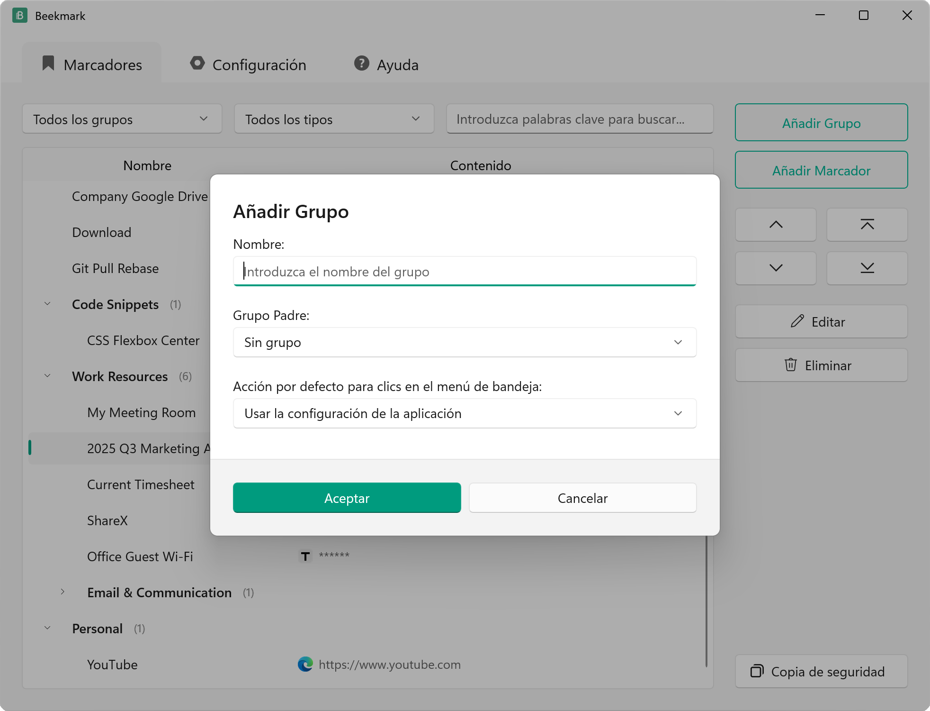Click the Beekmark app logo in title bar
The image size is (930, 711).
tap(19, 16)
